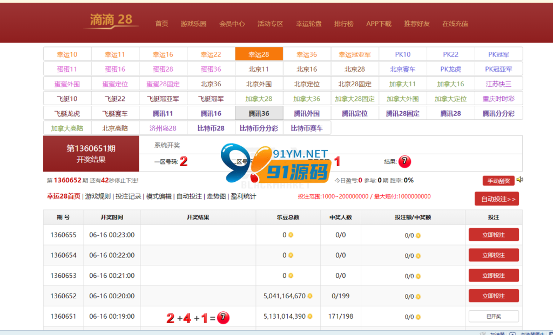Click the 06-16 00:23:00 draw time cell

click(112, 235)
